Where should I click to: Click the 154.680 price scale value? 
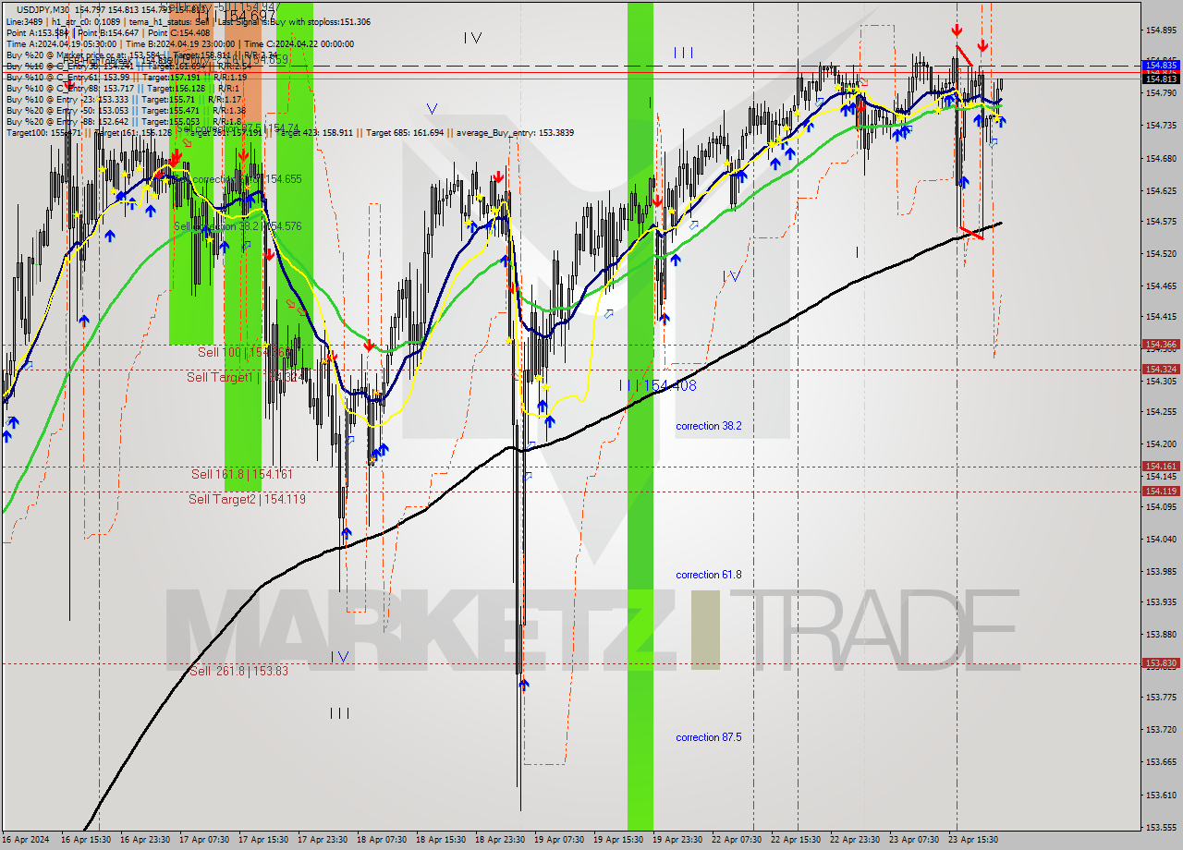click(1161, 158)
